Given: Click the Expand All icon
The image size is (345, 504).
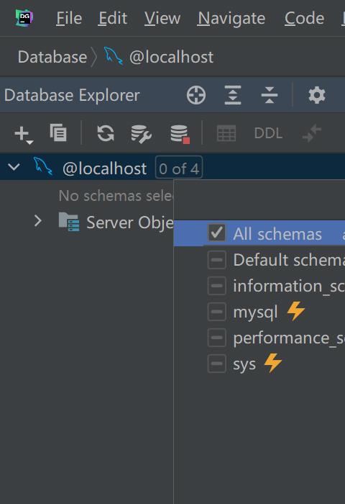Looking at the screenshot, I should pyautogui.click(x=233, y=95).
